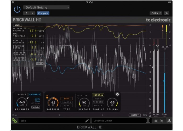Click the G.R. meter label
Screen dimensions: 183x131
coord(167,47)
